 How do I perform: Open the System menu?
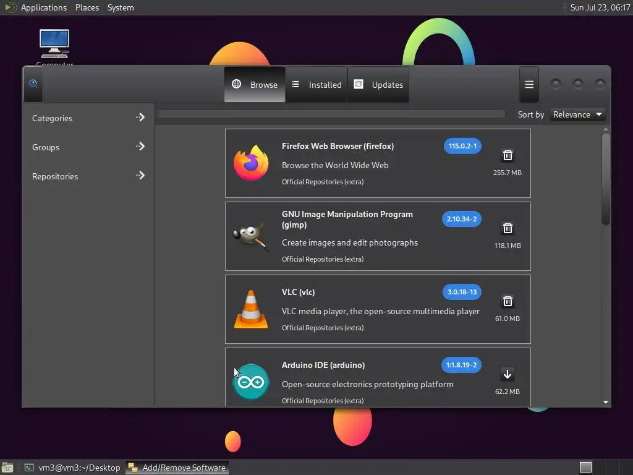(x=121, y=7)
